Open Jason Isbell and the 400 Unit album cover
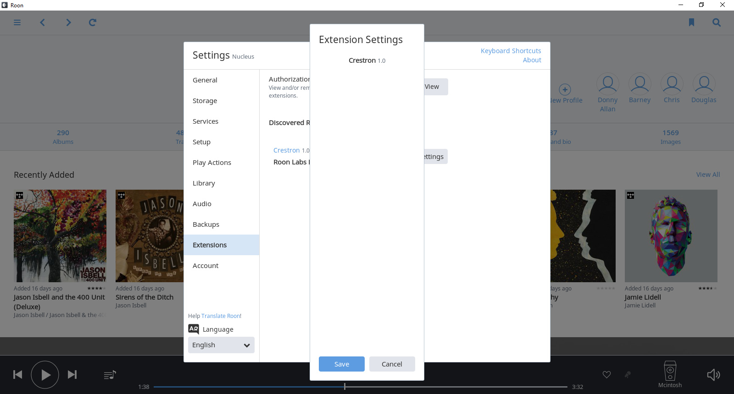The height and width of the screenshot is (394, 734). tap(60, 236)
